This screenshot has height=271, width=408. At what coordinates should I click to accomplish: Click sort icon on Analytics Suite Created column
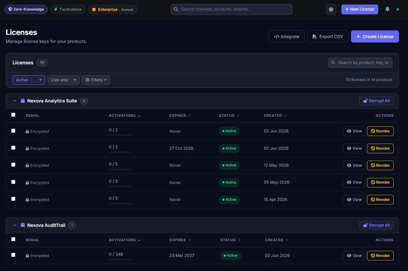(x=285, y=116)
